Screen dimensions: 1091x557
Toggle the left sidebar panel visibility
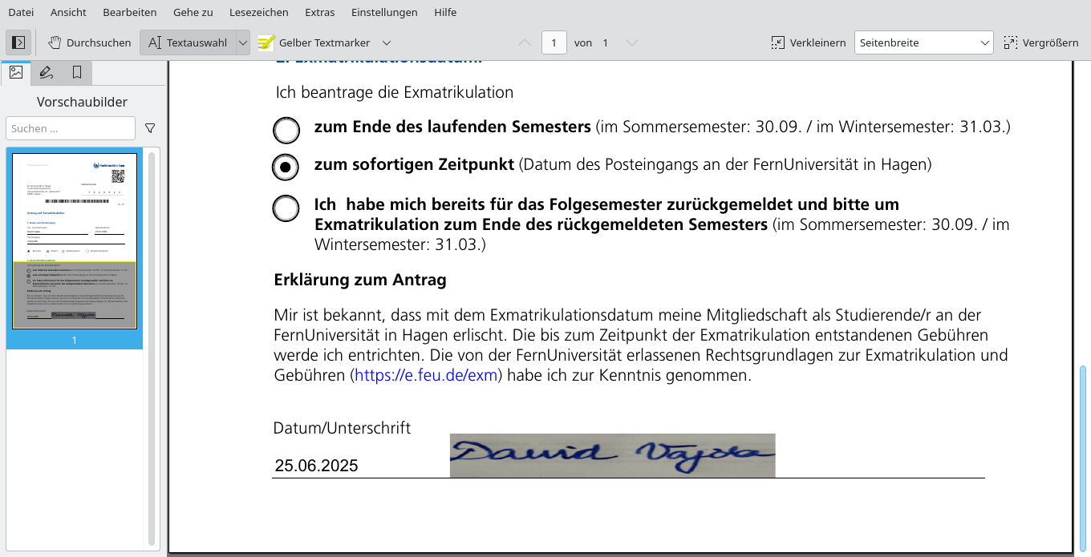coord(18,42)
